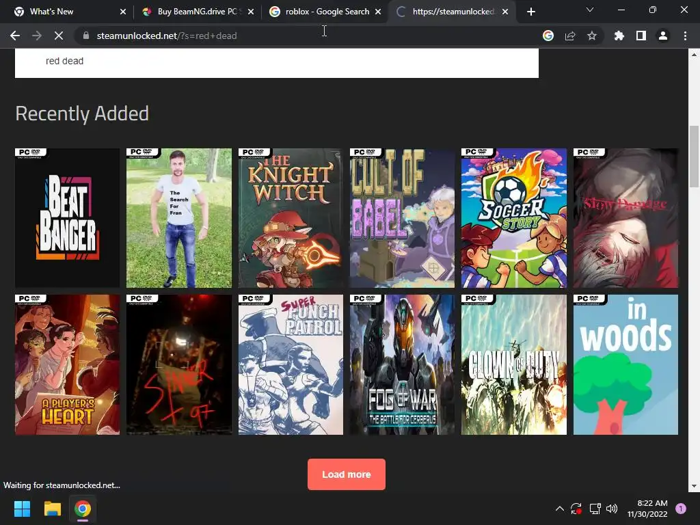This screenshot has height=525, width=700.
Task: Expand the tab search dropdown
Action: 590,10
